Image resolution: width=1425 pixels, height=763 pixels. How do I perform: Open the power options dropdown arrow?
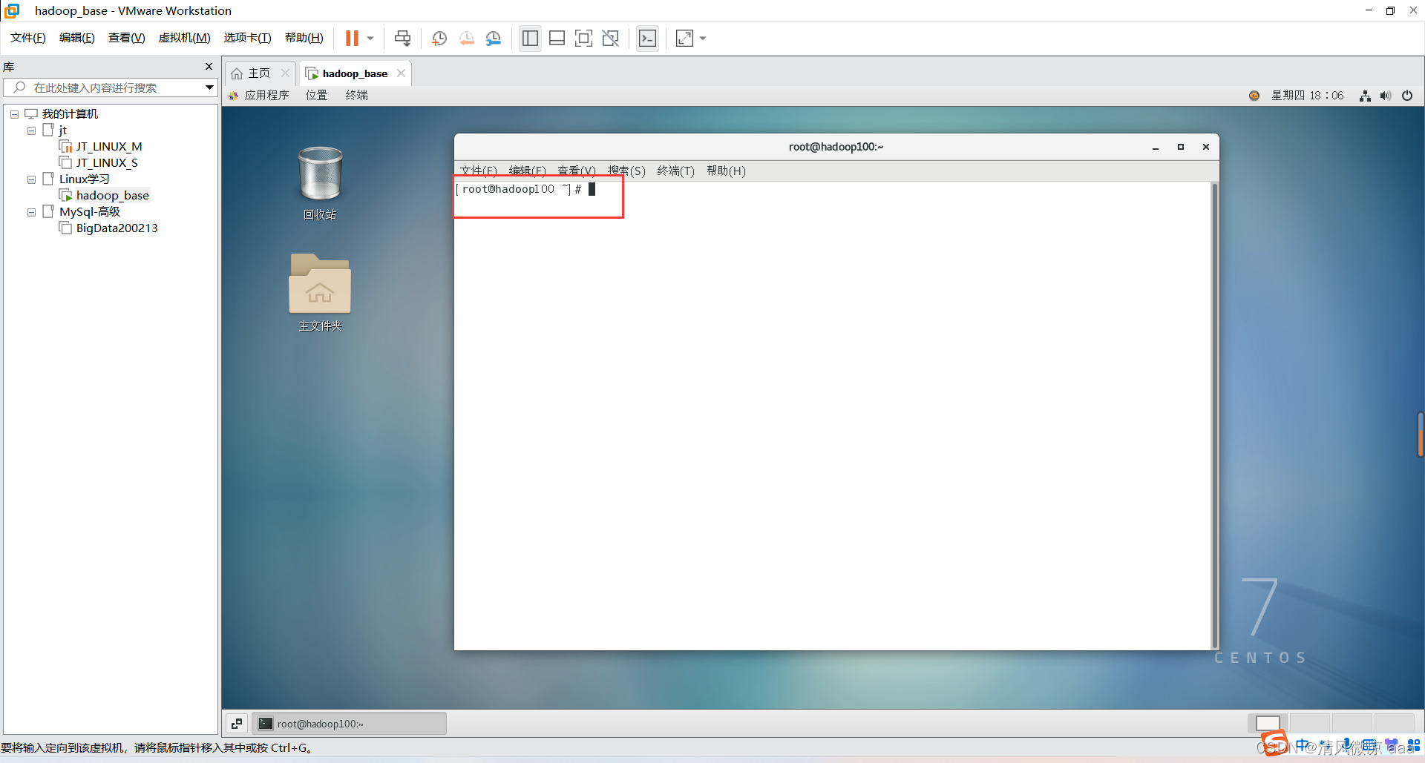click(x=370, y=38)
